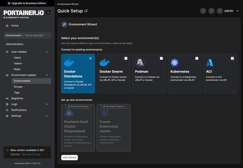Click the Podman environment card title
The height and width of the screenshot is (168, 243).
click(141, 71)
